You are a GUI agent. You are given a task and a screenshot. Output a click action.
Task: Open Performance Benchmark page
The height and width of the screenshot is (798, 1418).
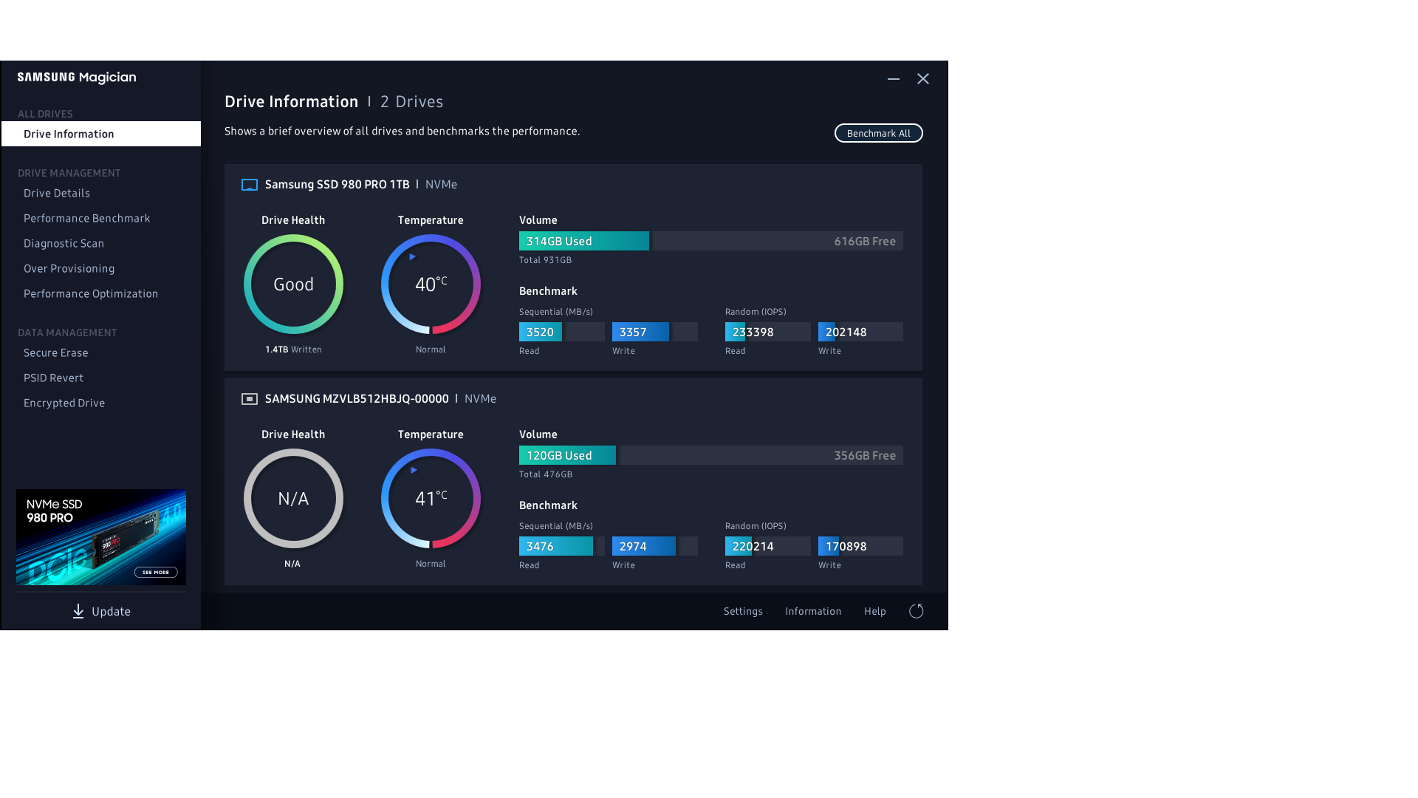86,219
